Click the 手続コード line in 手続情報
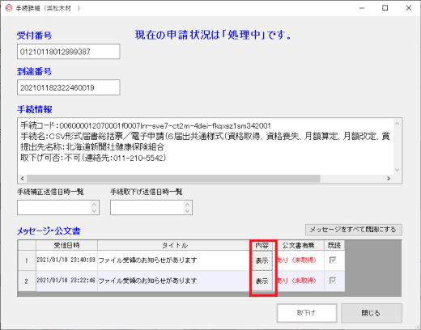Screen dimensions: 421x330 (x=146, y=125)
